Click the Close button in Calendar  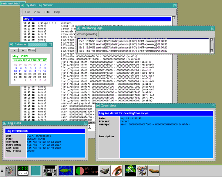(x=31, y=50)
